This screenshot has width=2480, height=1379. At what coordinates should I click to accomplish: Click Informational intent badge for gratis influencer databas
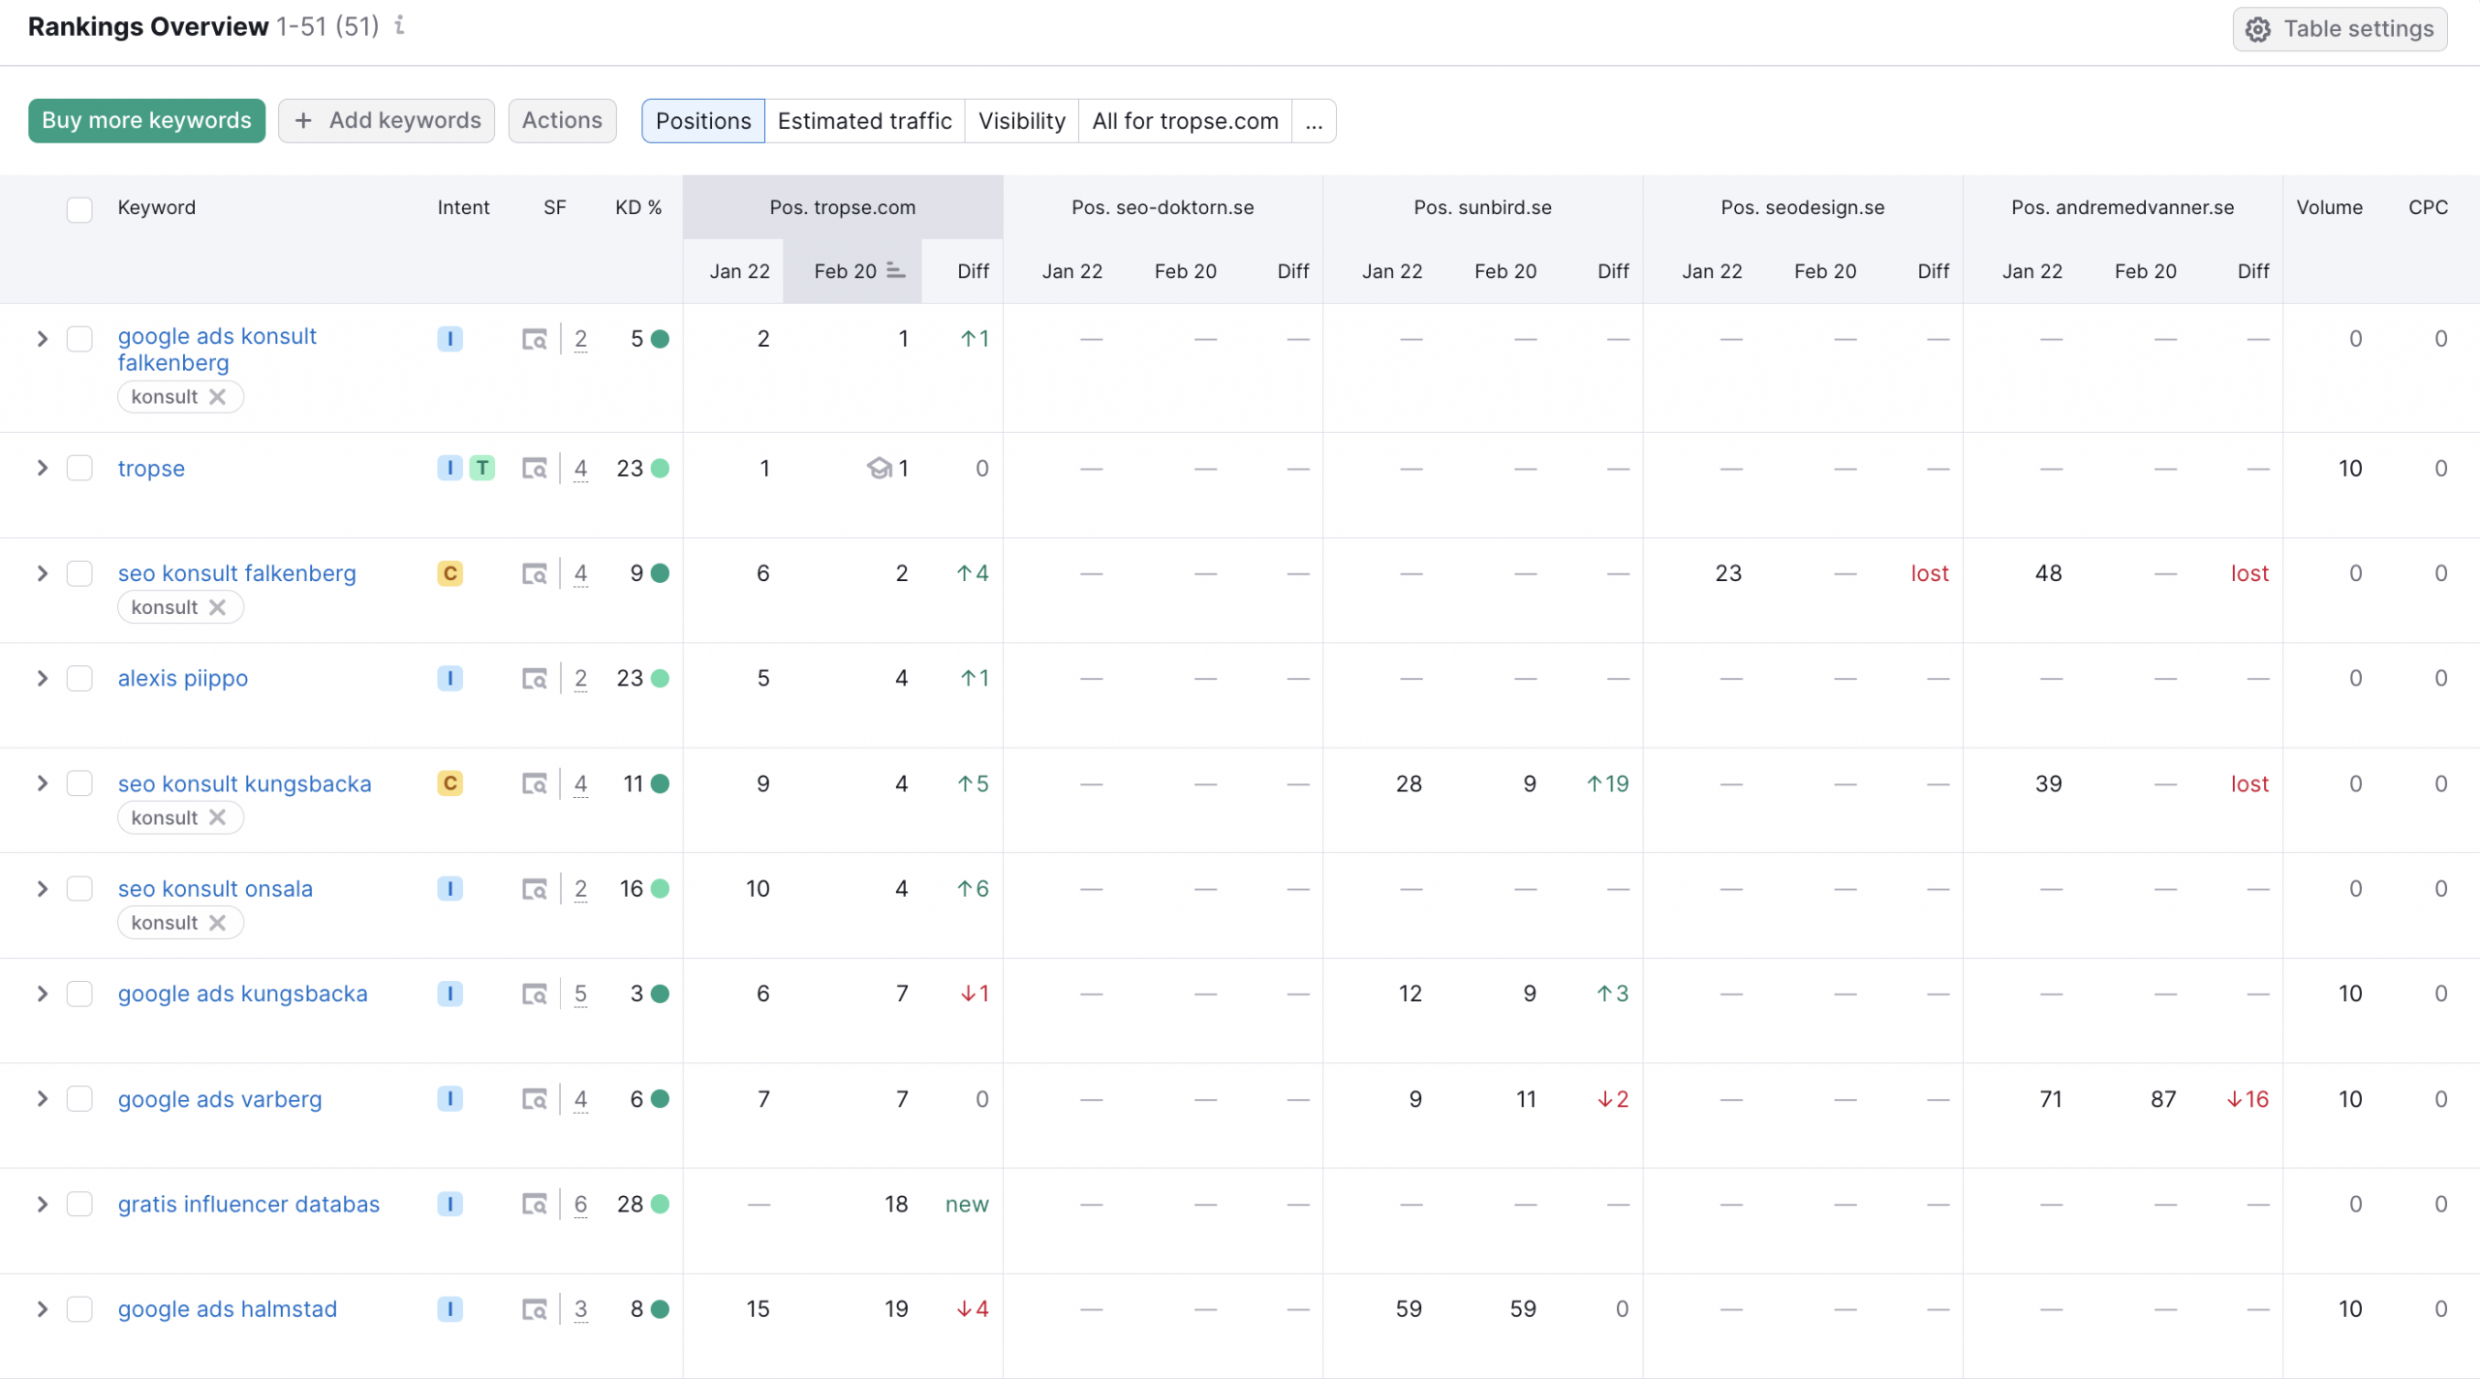(450, 1205)
